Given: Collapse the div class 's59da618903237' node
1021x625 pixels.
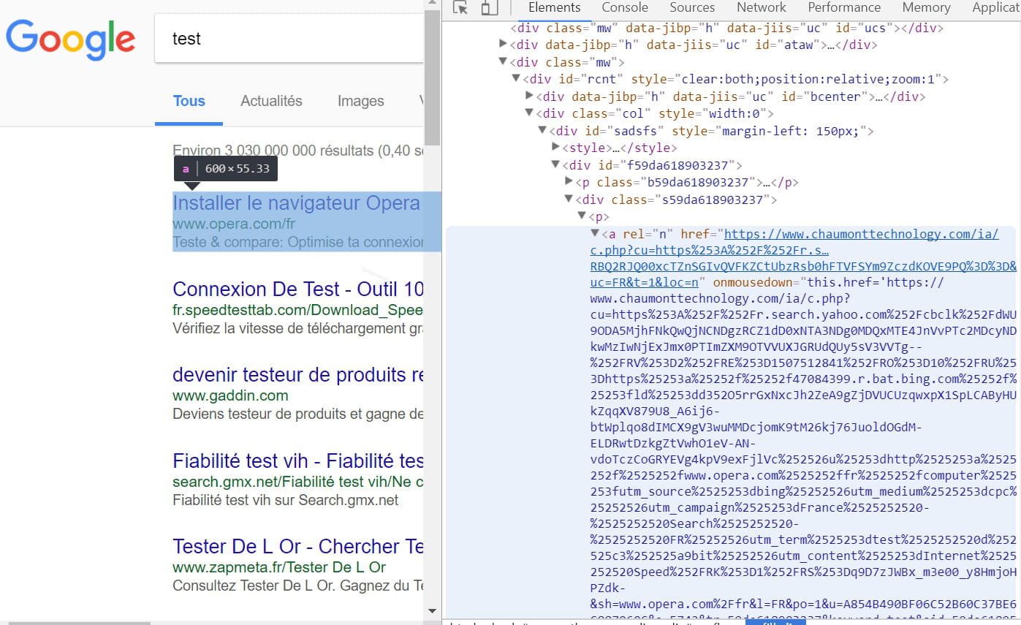Looking at the screenshot, I should (x=569, y=200).
